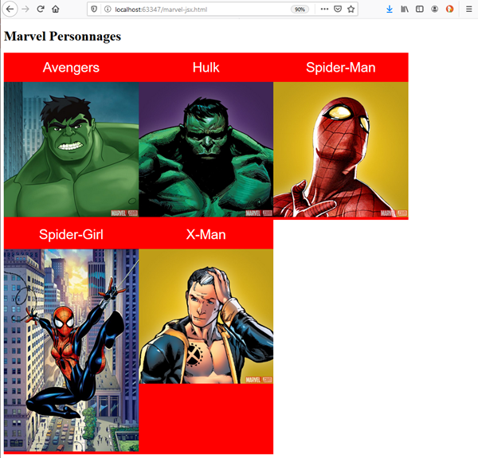Click the Spider-Girl card title
Screen dimensions: 478x458
pos(71,234)
